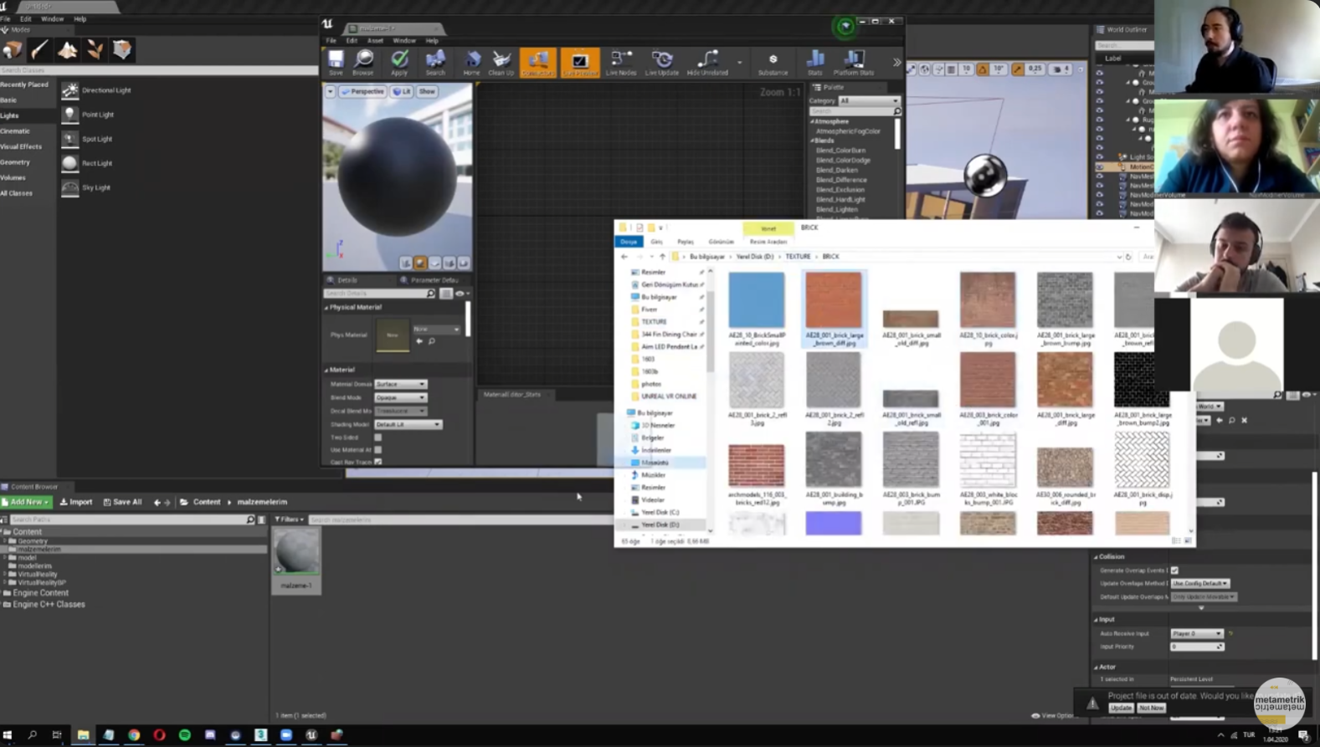Open the File menu in material editor

click(331, 40)
